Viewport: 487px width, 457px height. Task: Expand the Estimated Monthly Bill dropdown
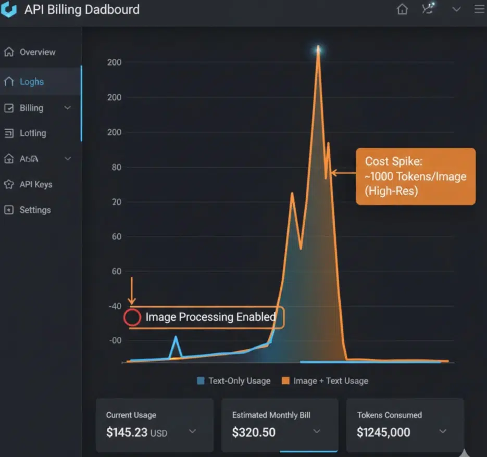coord(316,432)
